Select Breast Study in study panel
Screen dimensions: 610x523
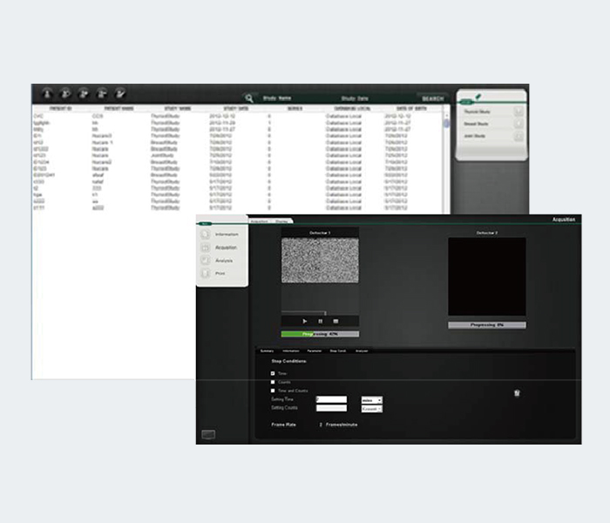476,124
